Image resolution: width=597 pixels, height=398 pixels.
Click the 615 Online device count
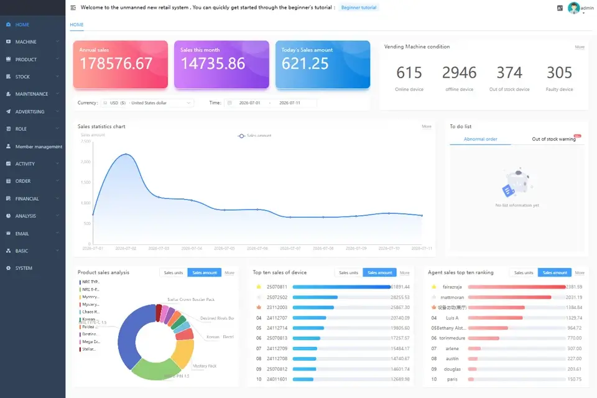click(409, 72)
